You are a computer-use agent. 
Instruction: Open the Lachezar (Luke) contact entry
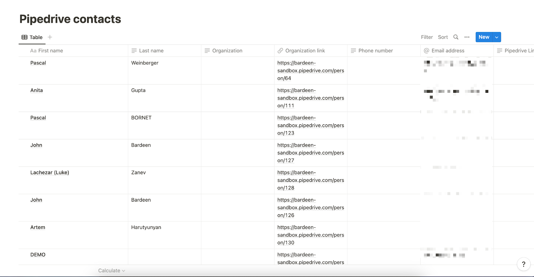[50, 173]
